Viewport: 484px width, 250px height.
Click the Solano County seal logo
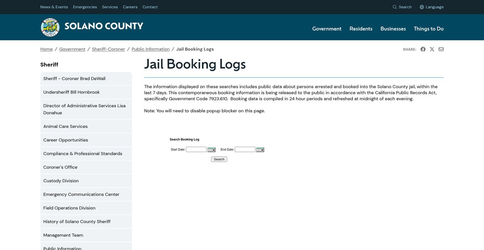[50, 27]
